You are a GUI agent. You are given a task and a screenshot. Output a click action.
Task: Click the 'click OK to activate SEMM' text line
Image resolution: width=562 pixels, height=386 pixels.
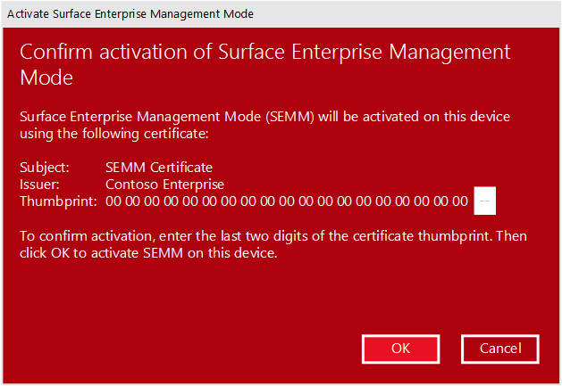(x=149, y=252)
